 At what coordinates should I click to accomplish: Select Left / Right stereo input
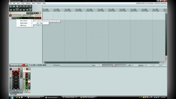coord(41,23)
